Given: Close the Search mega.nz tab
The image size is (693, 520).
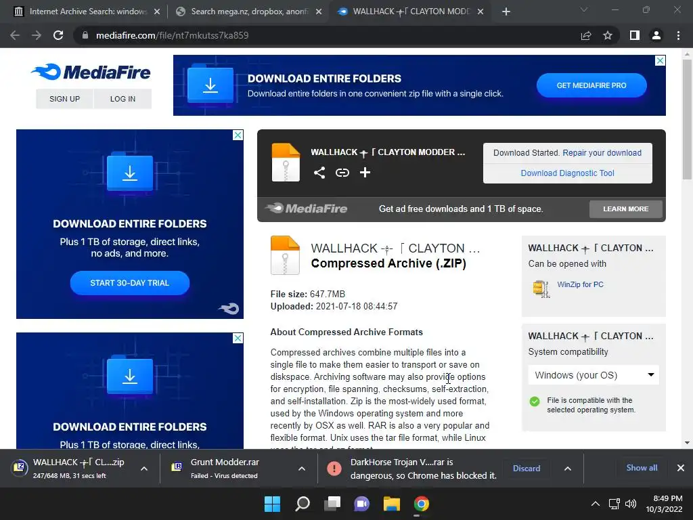Looking at the screenshot, I should [x=319, y=12].
